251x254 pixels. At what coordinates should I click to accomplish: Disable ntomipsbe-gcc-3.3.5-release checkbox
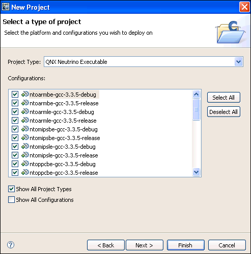(x=15, y=137)
